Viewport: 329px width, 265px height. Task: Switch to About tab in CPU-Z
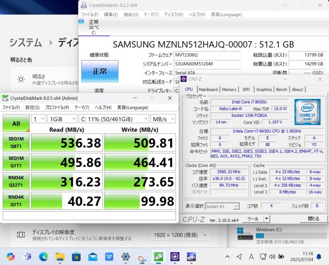[297, 90]
